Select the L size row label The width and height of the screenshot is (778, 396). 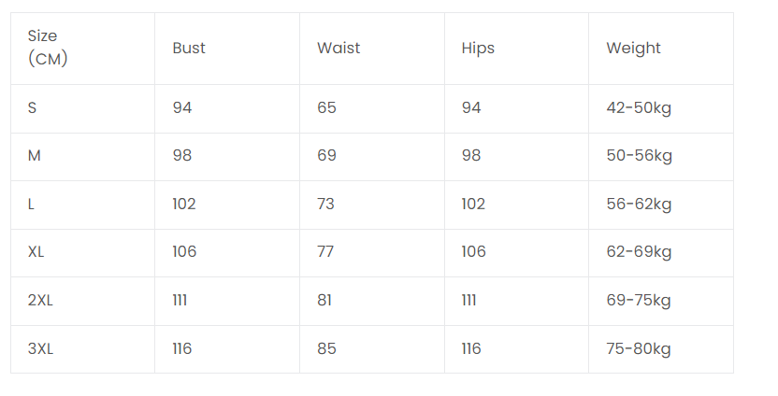click(32, 205)
